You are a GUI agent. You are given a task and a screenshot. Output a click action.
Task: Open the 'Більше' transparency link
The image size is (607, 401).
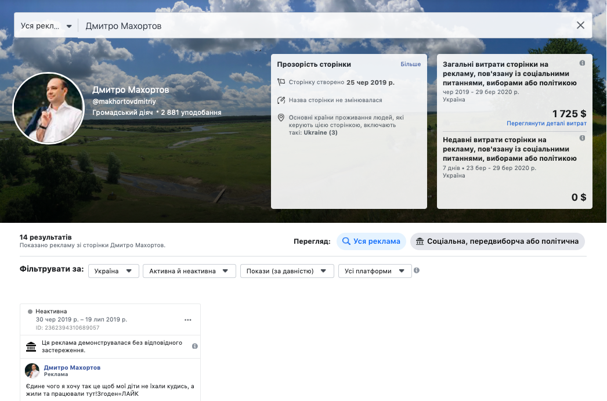[x=410, y=64]
